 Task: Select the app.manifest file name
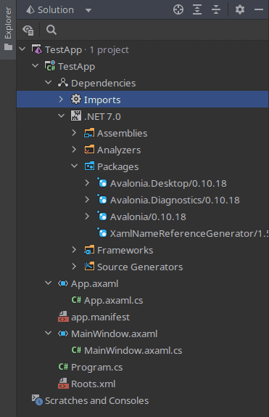pos(100,317)
